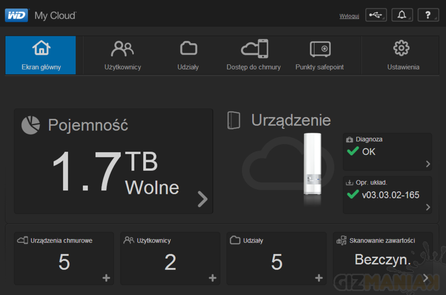This screenshot has width=446, height=295.
Task: Click the Skanowanie zawartości media icon
Action: pos(341,240)
